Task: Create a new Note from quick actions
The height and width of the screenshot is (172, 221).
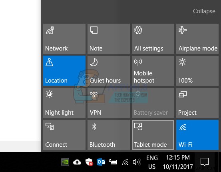Action: (109, 38)
